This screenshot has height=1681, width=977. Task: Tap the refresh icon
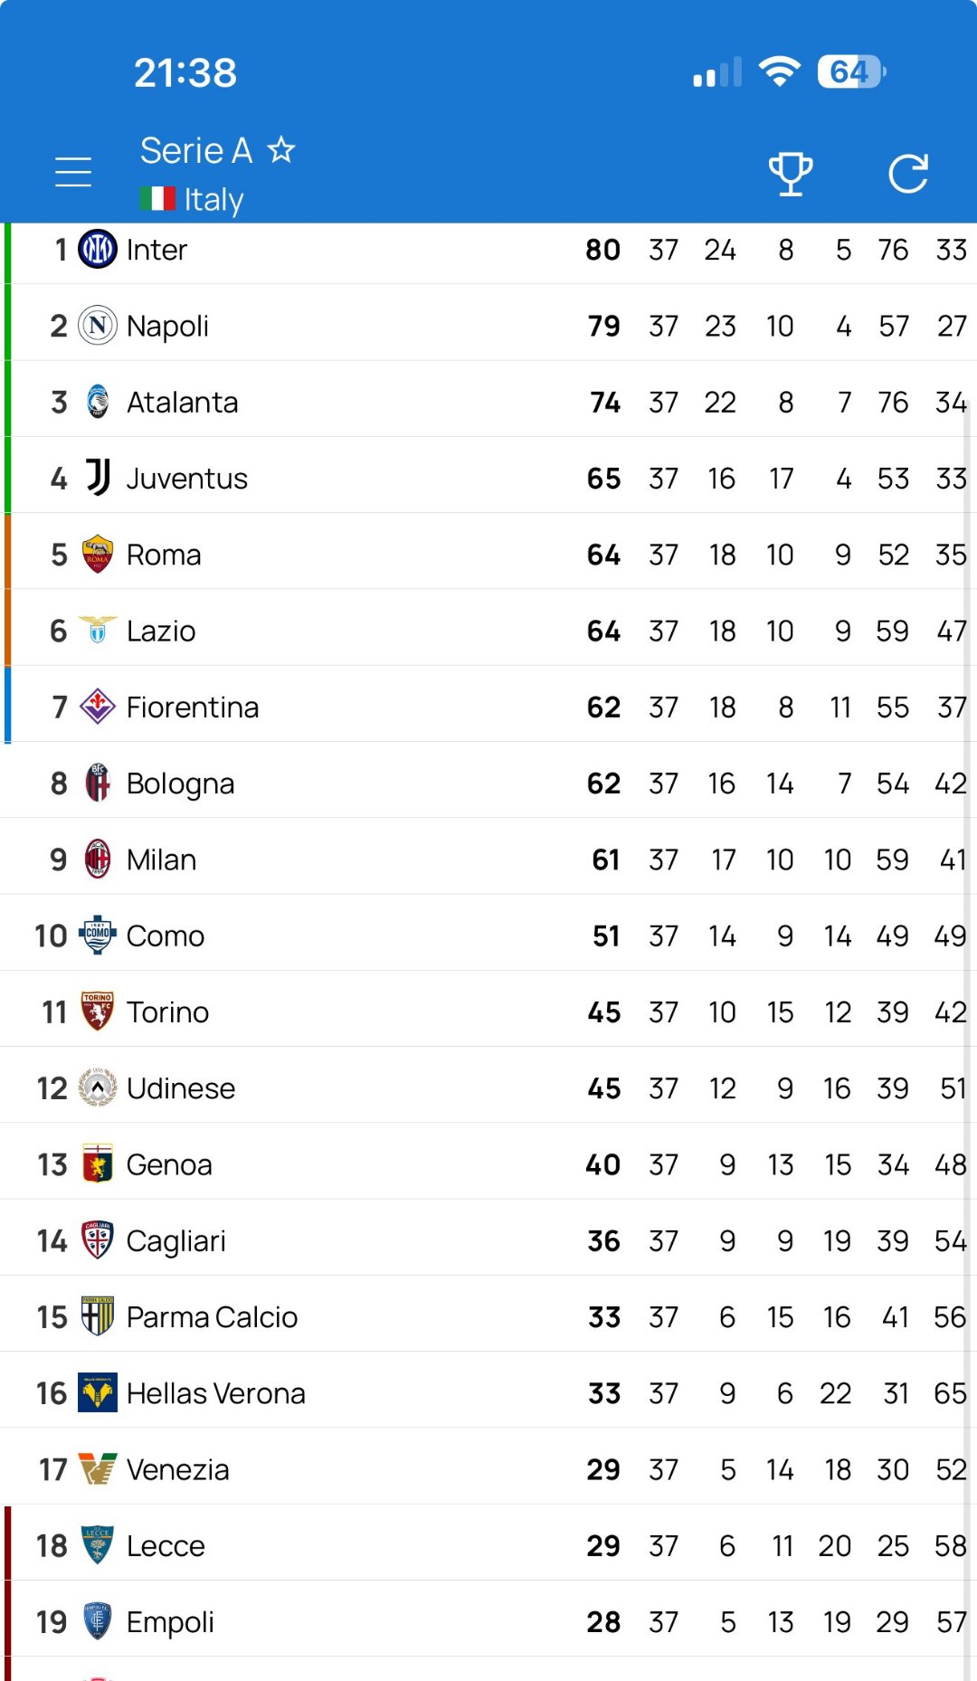[x=908, y=173]
